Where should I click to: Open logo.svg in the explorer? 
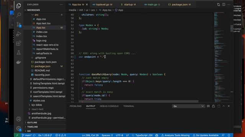click(x=41, y=41)
